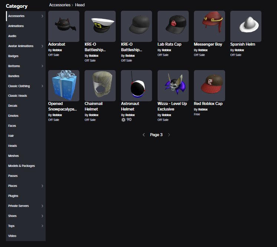This screenshot has height=247, width=277.
Task: Expand the Accessories category chevron
Action: [42, 16]
